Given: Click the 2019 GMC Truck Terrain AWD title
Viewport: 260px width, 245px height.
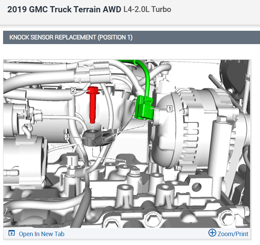Looking at the screenshot, I should (64, 9).
